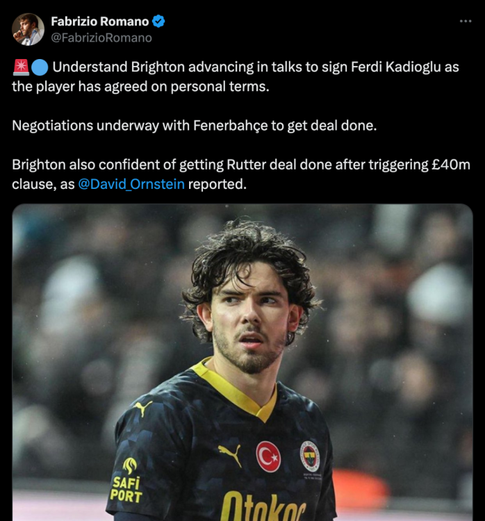The height and width of the screenshot is (521, 485).
Task: Click the Puma logo on the shoulder
Action: [x=143, y=408]
